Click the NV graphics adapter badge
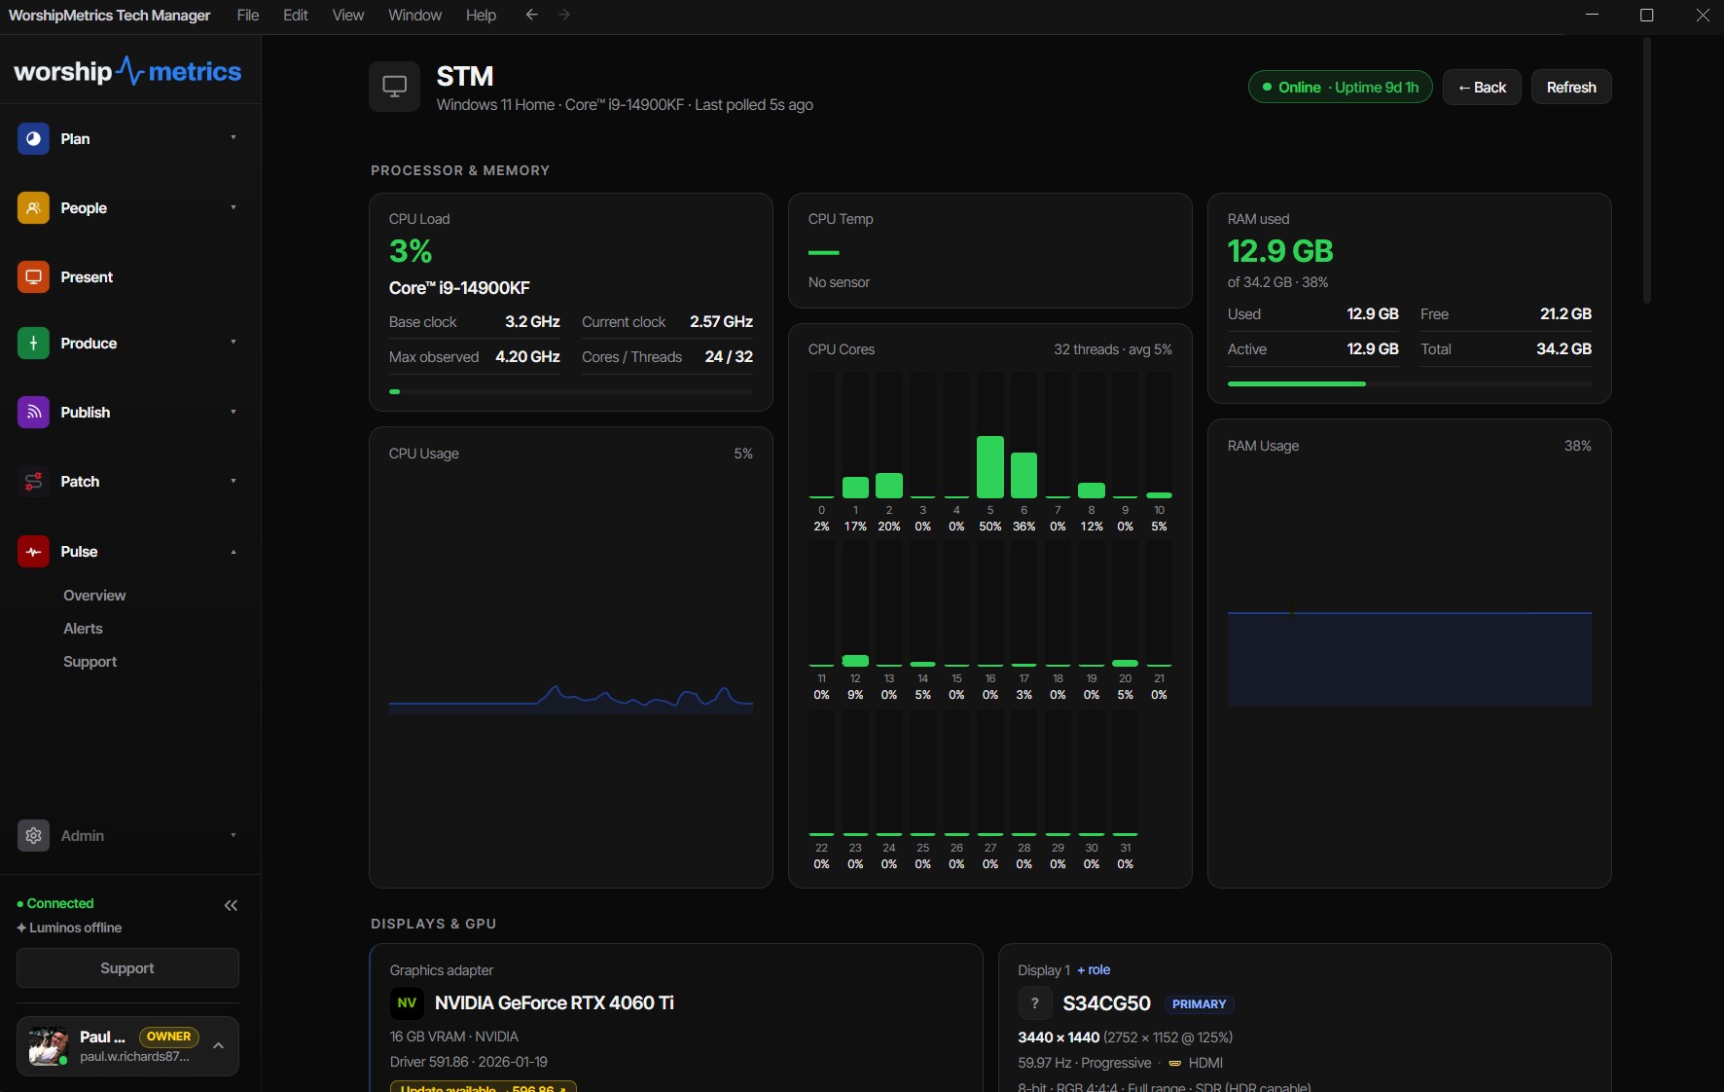 tap(407, 1003)
